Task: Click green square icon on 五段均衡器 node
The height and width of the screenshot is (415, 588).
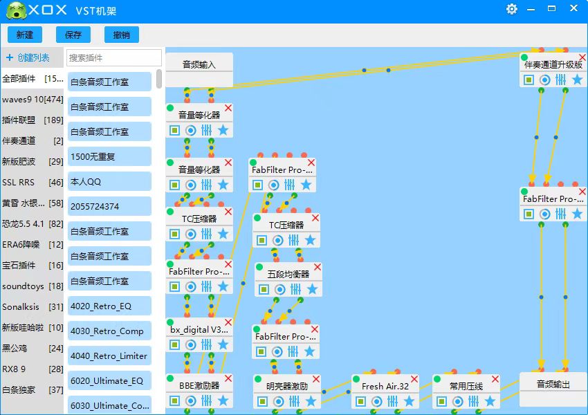Action: 264,289
